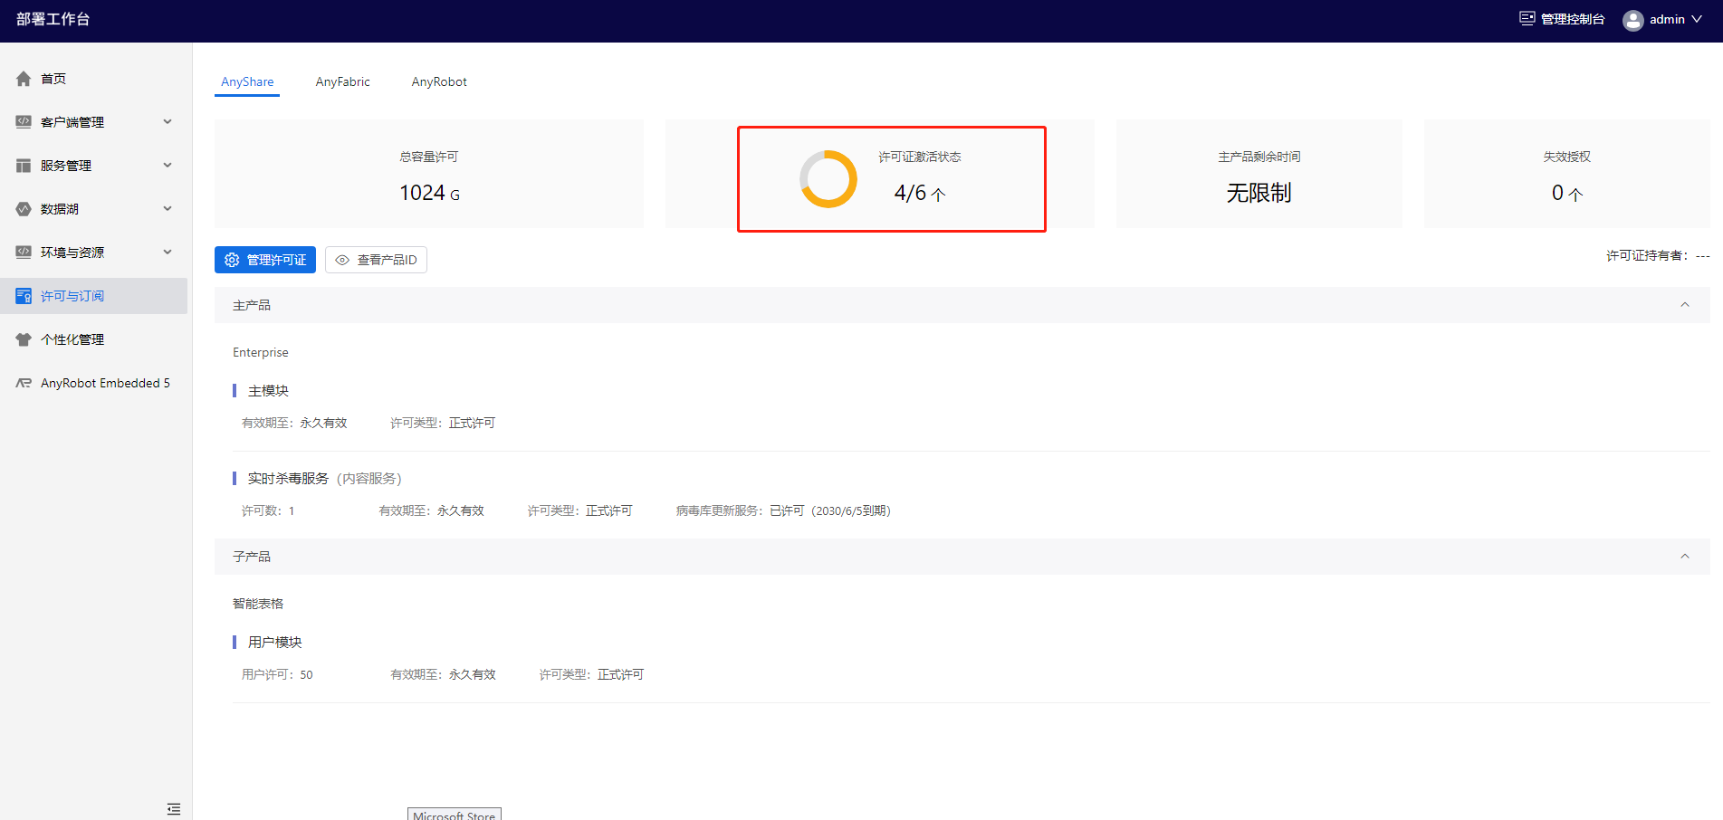
Task: Click the gear icon in 管理许可证 button
Action: 232,260
